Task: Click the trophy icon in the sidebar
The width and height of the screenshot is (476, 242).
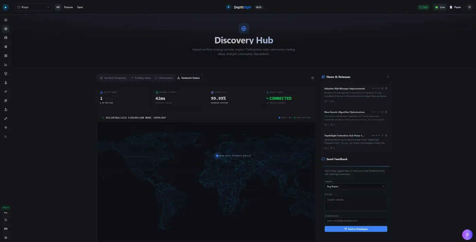Action: 6,74
